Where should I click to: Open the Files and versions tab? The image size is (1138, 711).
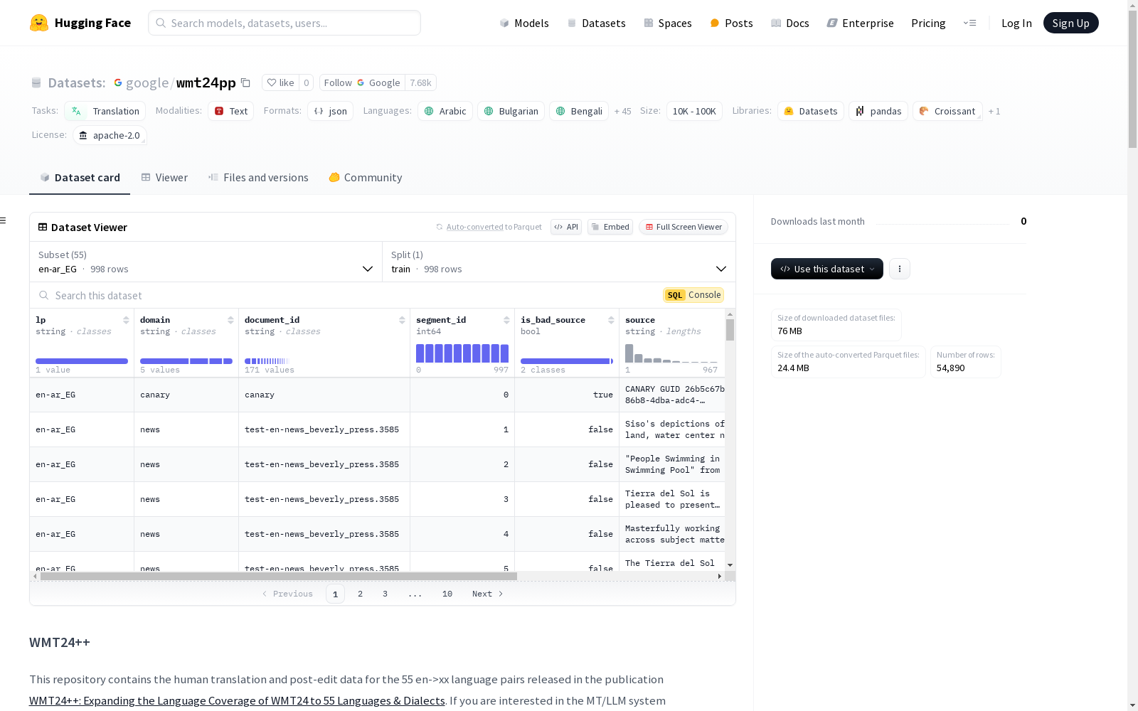click(258, 178)
